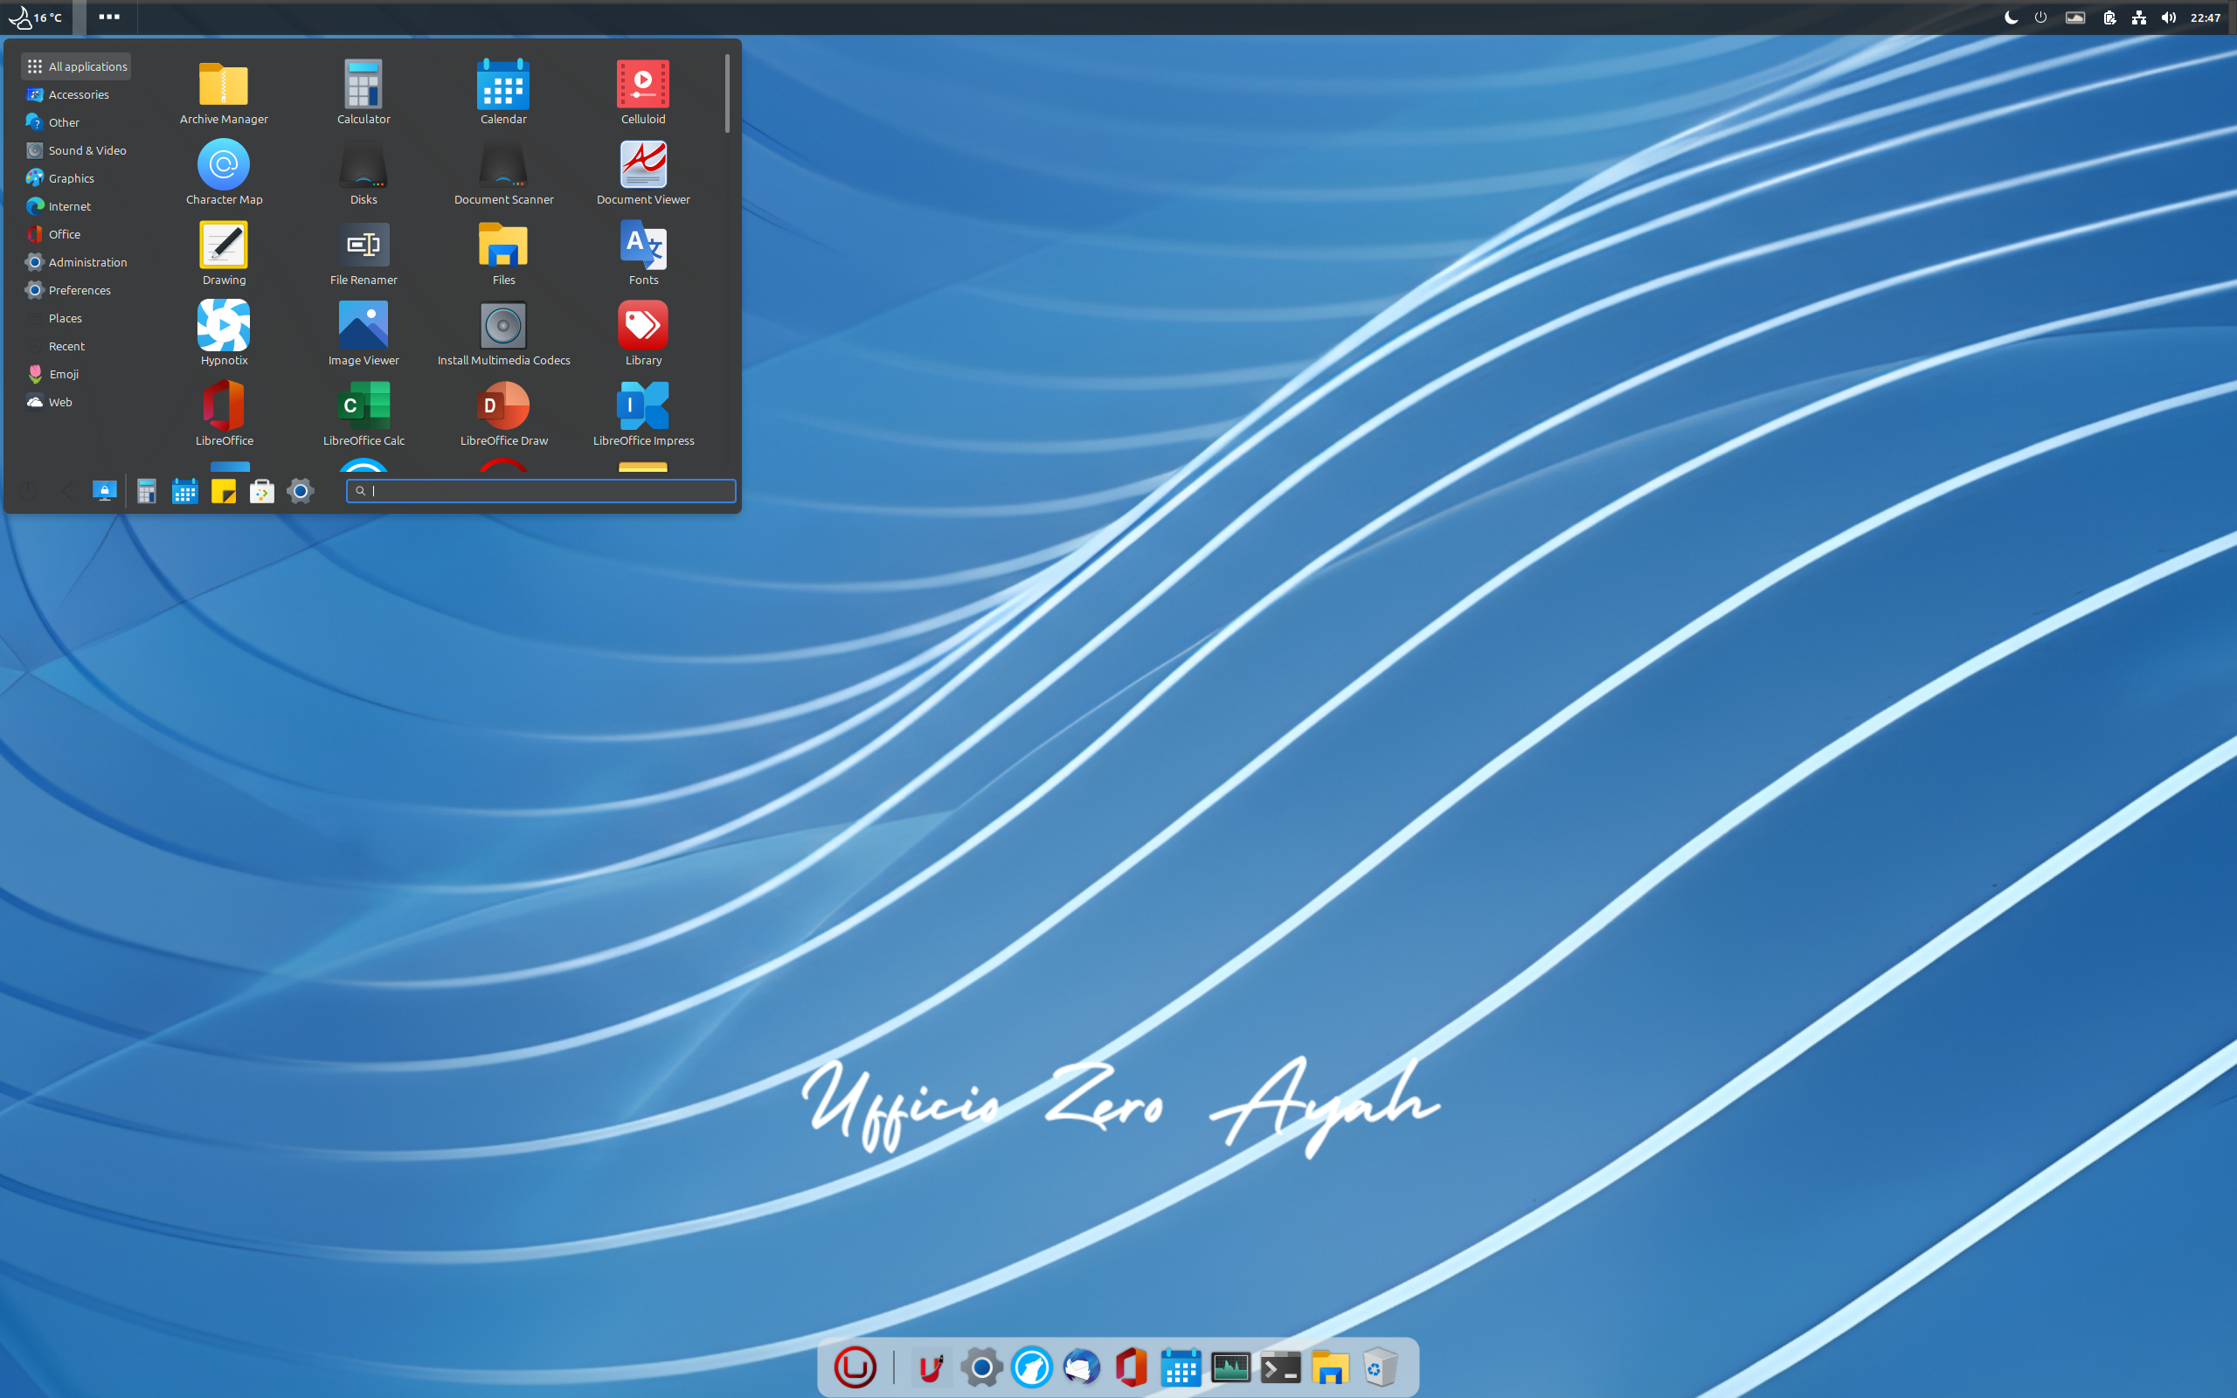
Task: Open the volume control in the panel
Action: click(2169, 17)
